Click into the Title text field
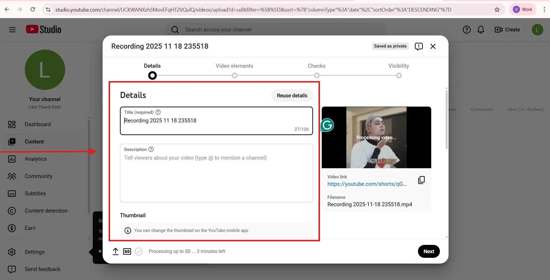The image size is (550, 280). (x=216, y=121)
